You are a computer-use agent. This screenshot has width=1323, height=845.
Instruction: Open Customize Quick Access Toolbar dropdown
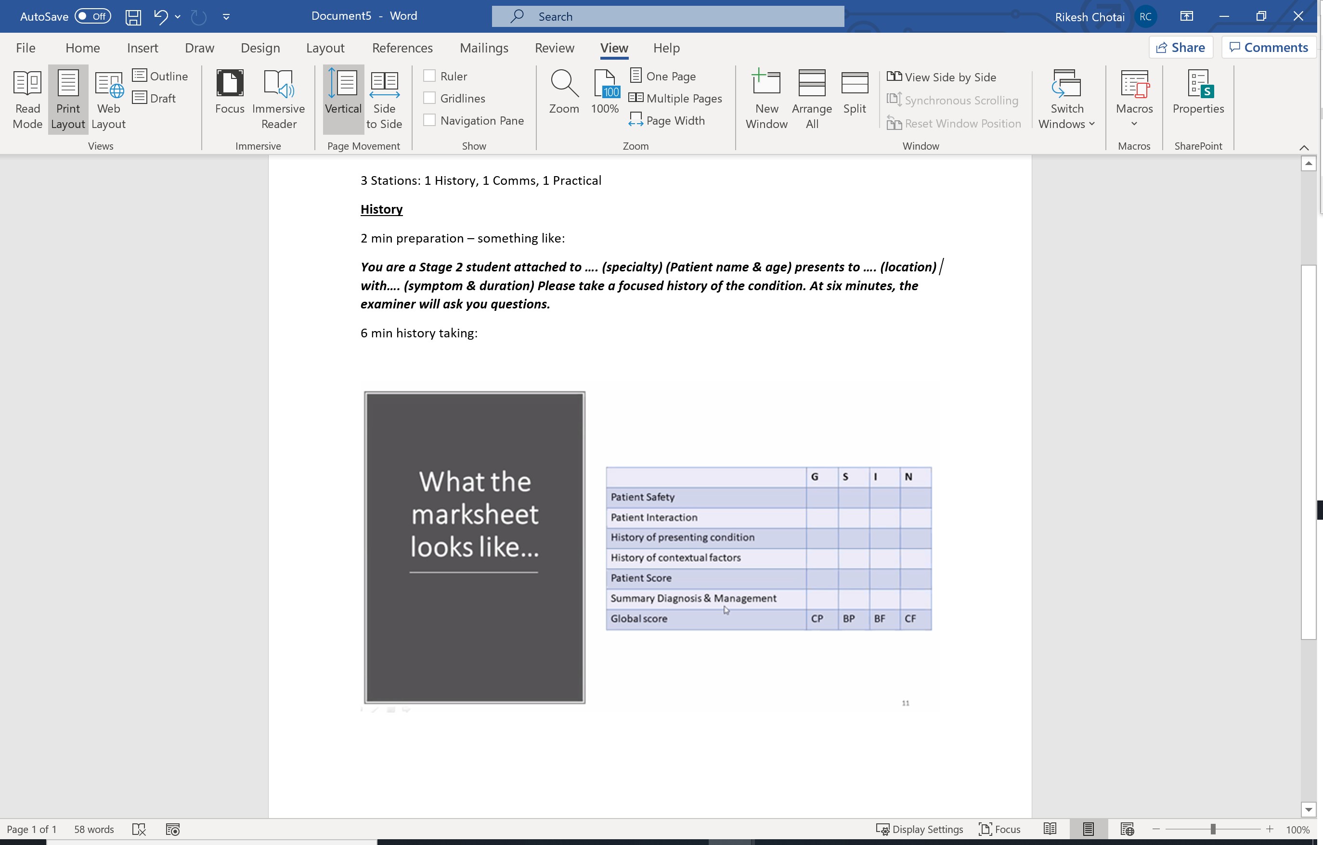[226, 16]
